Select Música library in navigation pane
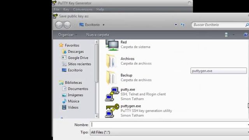The width and height of the screenshot is (249, 140). (x=74, y=101)
